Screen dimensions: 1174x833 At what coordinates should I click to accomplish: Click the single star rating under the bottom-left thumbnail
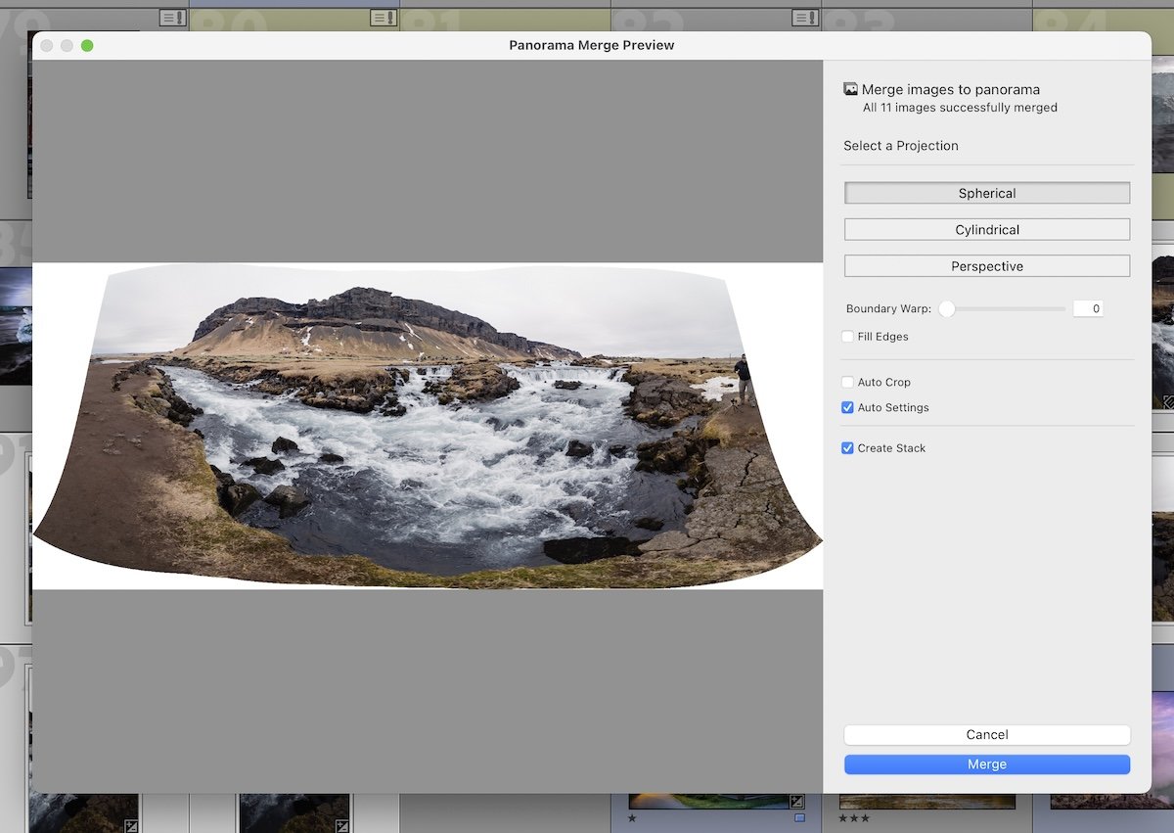631,817
